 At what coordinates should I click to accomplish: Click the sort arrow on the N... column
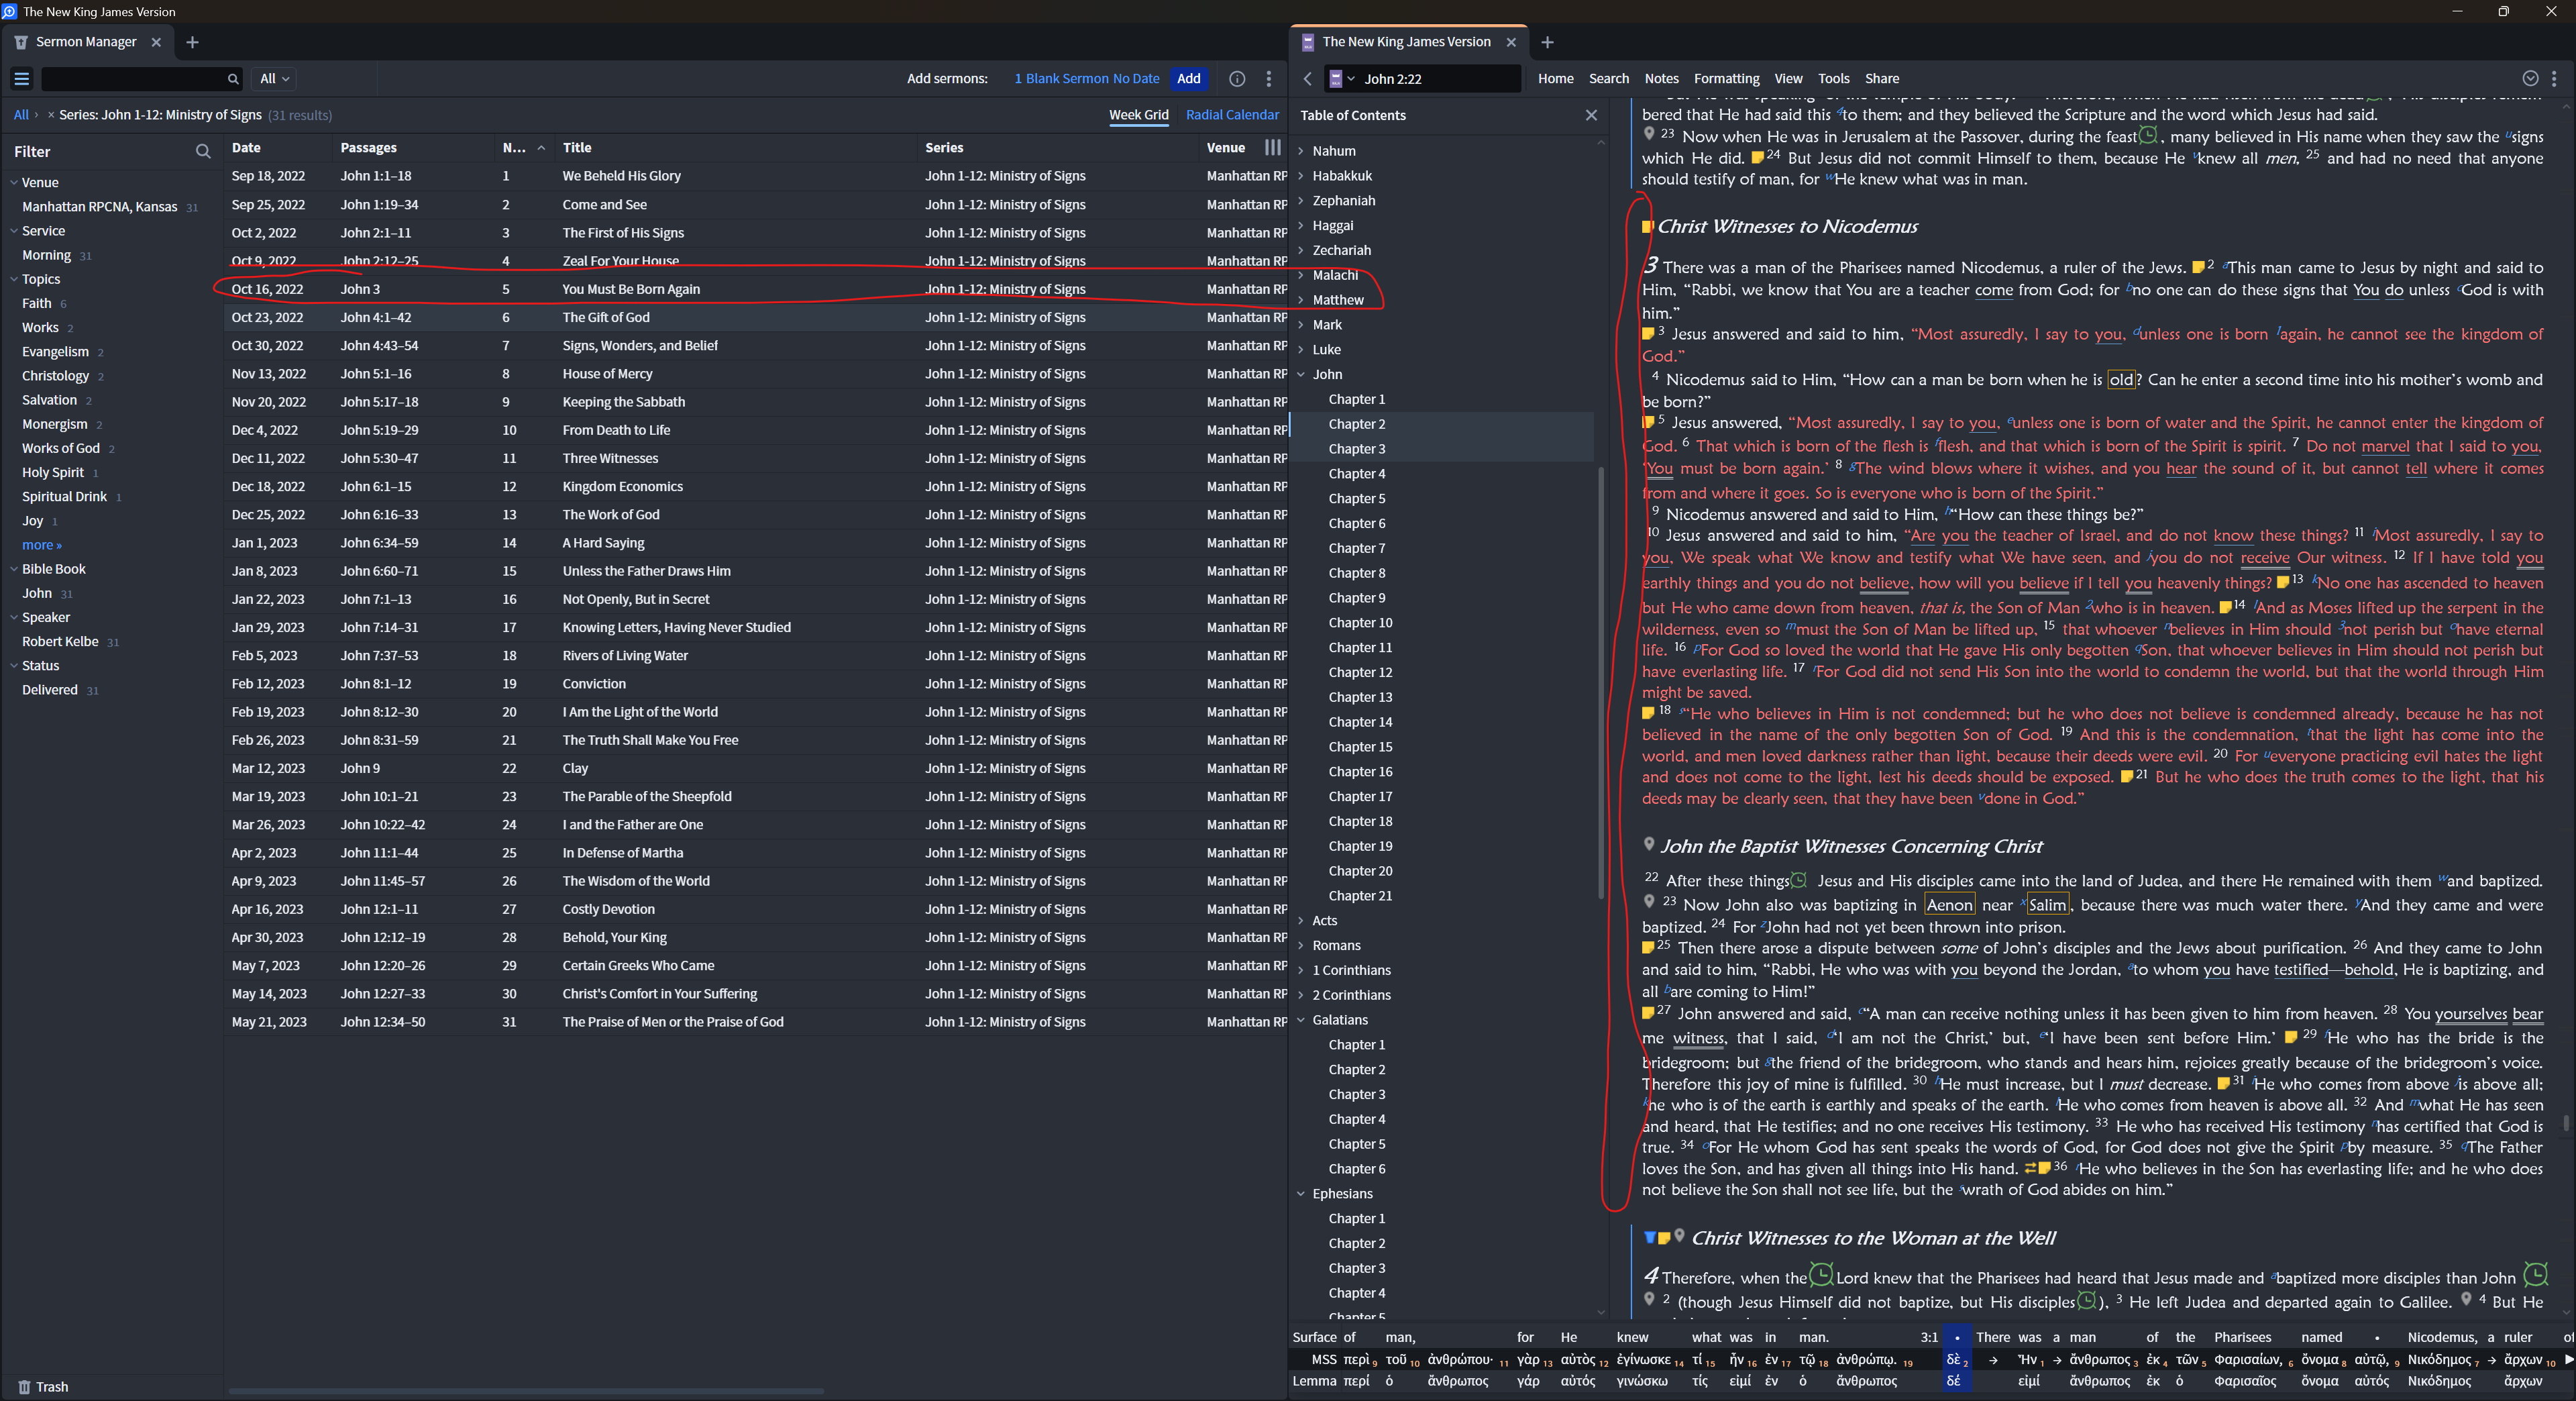(x=541, y=148)
